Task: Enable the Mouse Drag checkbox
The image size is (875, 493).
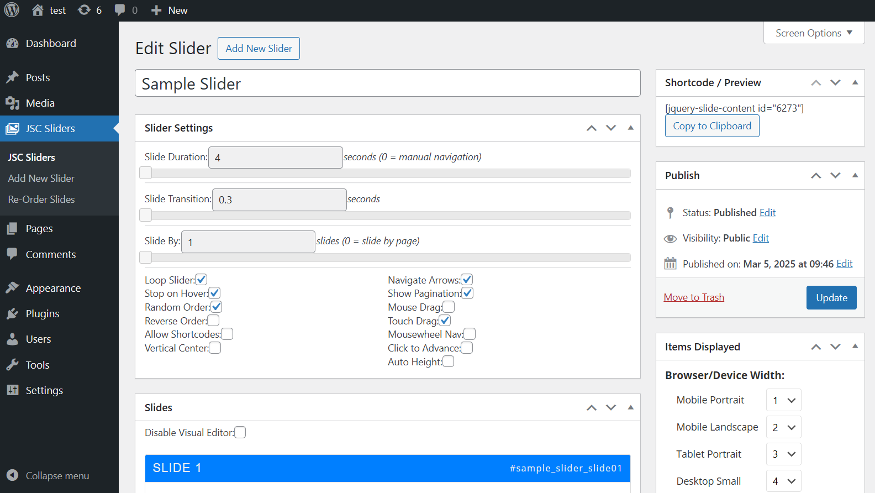Action: tap(449, 307)
